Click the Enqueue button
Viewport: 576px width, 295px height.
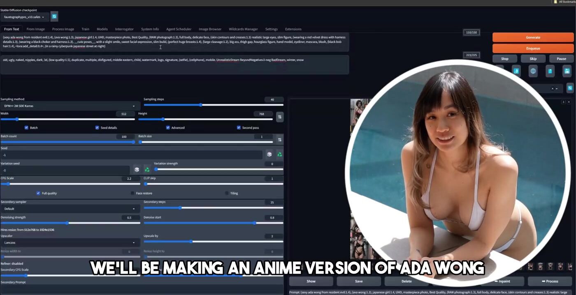[x=533, y=48]
